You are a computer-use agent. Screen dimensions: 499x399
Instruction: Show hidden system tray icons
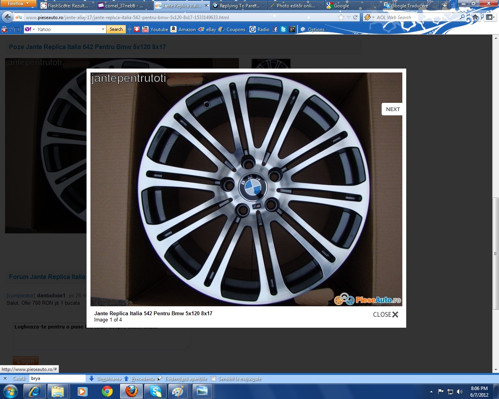431,392
